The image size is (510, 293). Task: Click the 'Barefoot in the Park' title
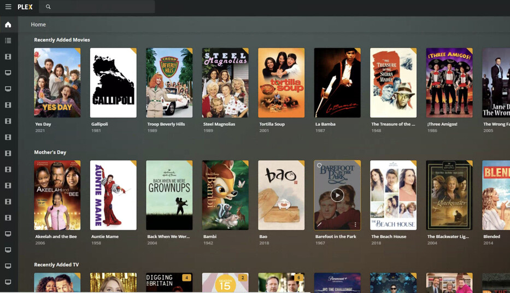pos(336,236)
